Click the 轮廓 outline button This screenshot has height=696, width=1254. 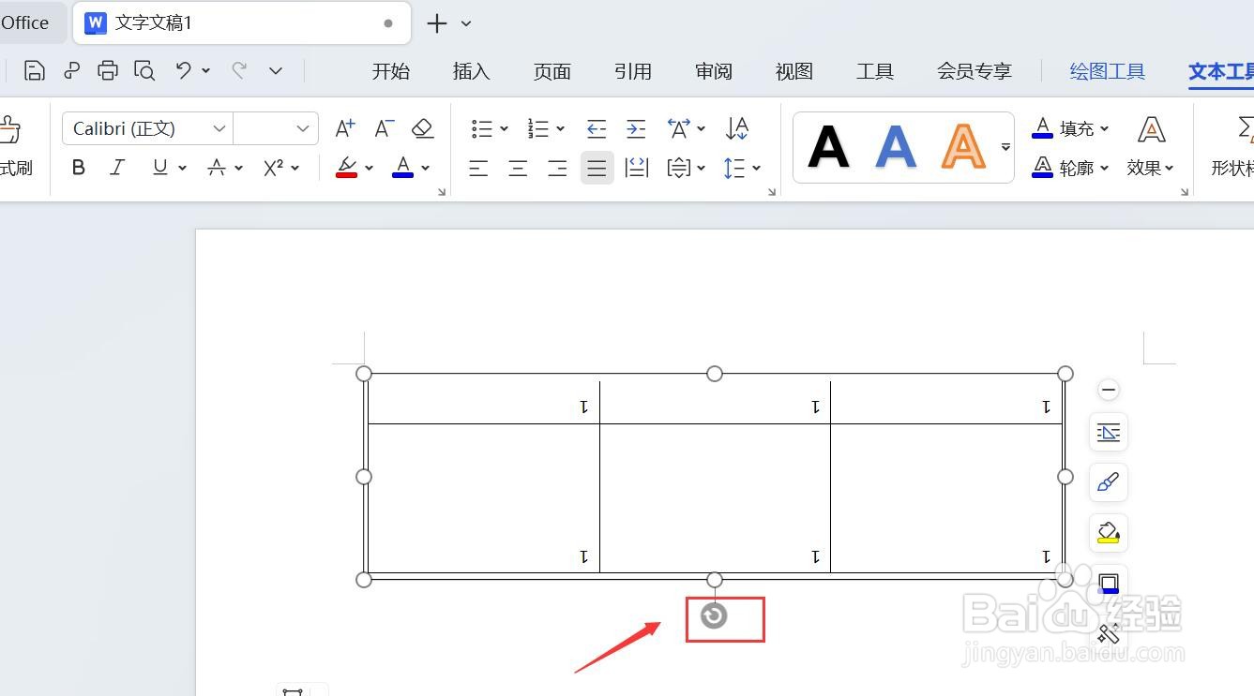coord(1076,168)
